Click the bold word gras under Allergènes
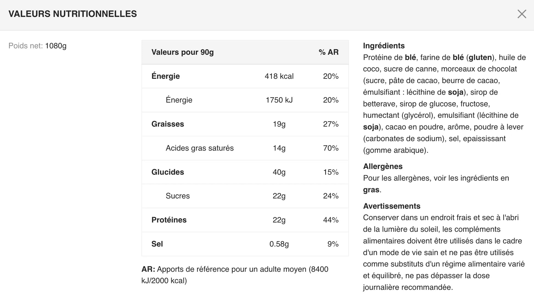 point(371,190)
